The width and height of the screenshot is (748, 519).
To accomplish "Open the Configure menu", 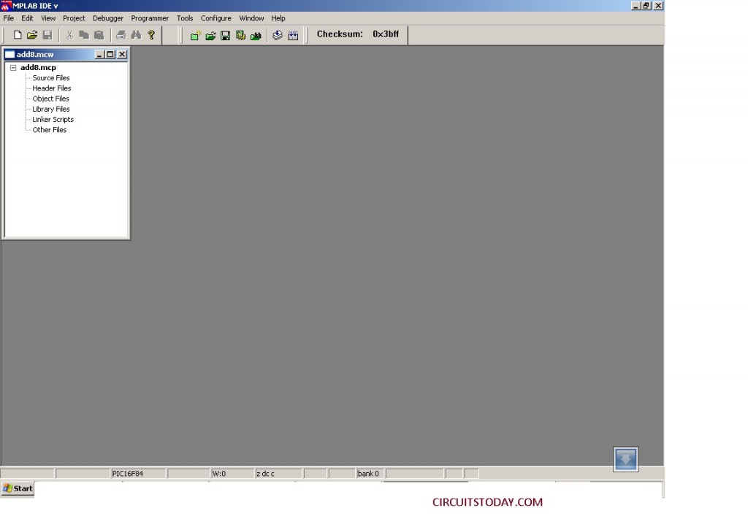I will pyautogui.click(x=215, y=18).
